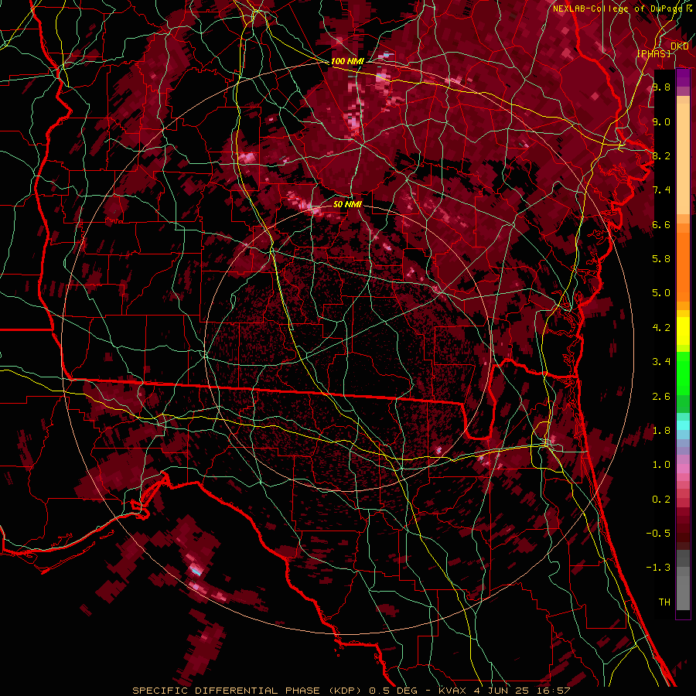
Task: Click the 9.8 legend value
Action: [x=661, y=87]
